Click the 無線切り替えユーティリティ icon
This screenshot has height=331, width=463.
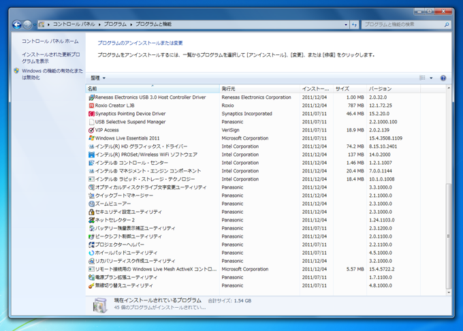click(x=91, y=285)
